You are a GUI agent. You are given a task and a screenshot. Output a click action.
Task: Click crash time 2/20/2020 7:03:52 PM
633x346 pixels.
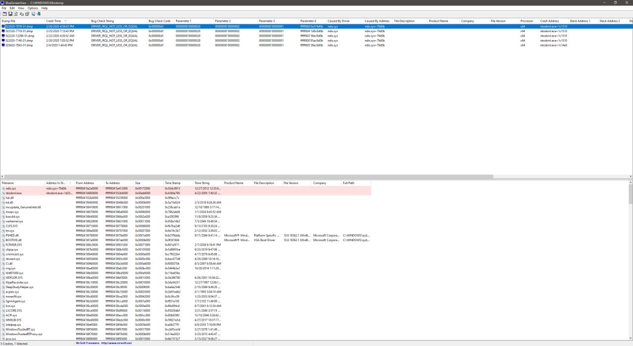point(60,41)
